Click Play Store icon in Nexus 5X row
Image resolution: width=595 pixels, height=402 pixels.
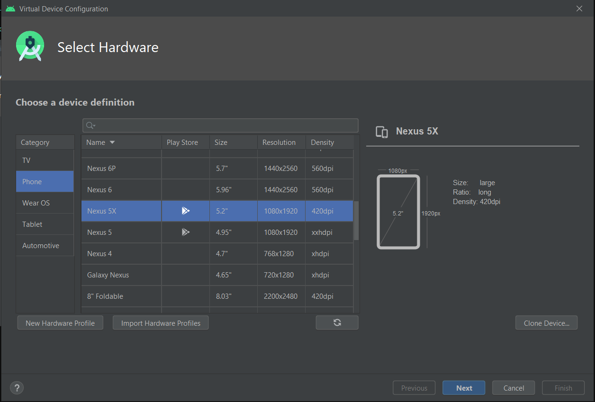click(x=186, y=211)
